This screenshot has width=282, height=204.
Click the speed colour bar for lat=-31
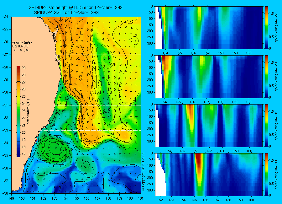pos(267,126)
